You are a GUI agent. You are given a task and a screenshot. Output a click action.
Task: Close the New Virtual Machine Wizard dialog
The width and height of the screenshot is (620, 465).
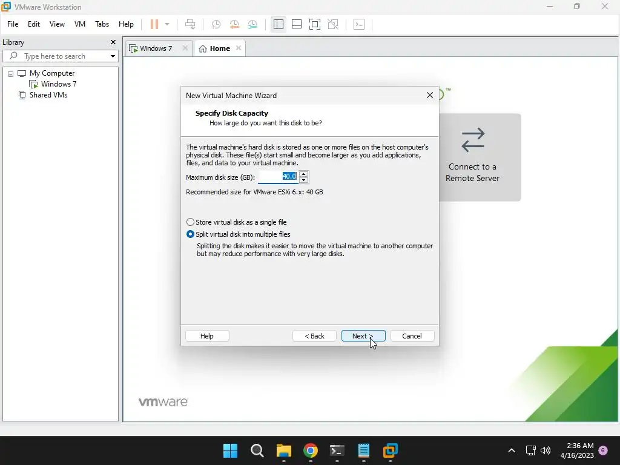pyautogui.click(x=430, y=95)
